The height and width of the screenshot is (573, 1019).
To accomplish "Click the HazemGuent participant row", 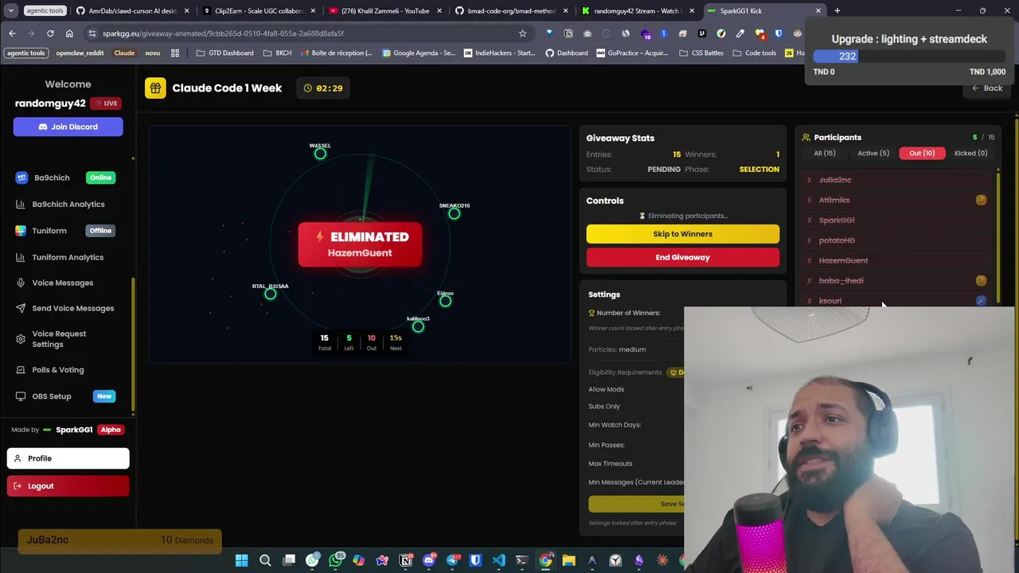I will [x=896, y=260].
